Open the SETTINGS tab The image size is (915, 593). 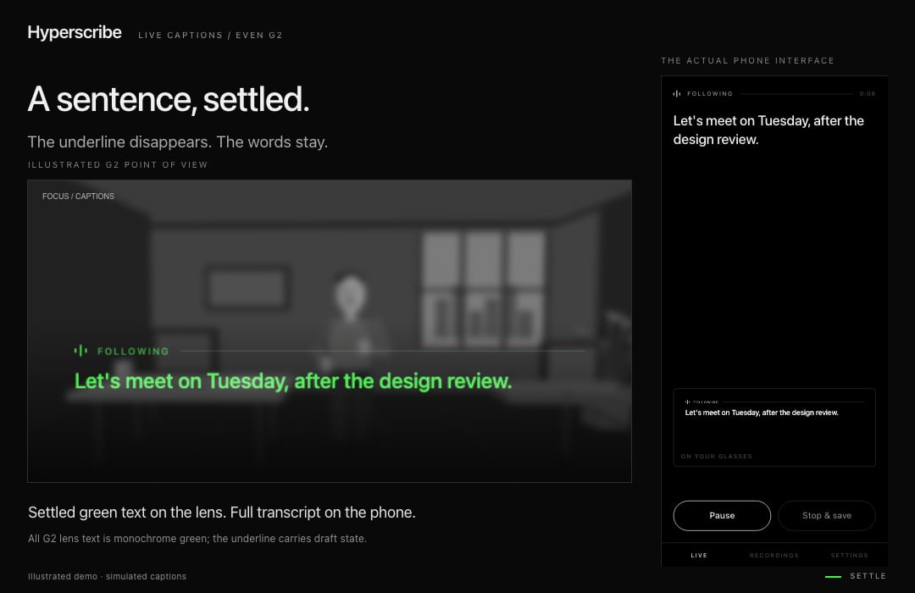click(x=849, y=555)
